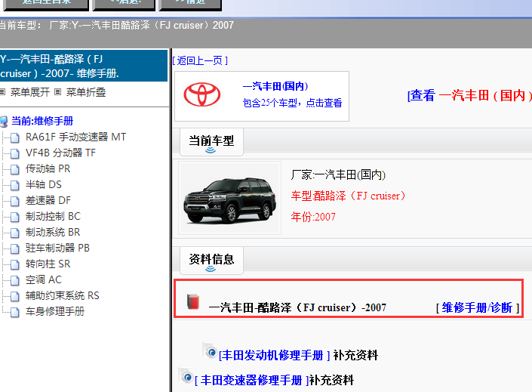Screen dimensions: 532x392
Task: Click the leftmost top toolbar button
Action: pos(47,5)
